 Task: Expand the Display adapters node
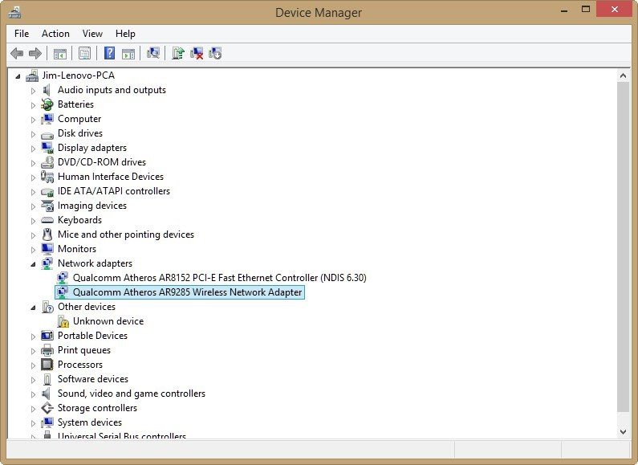[x=33, y=149]
